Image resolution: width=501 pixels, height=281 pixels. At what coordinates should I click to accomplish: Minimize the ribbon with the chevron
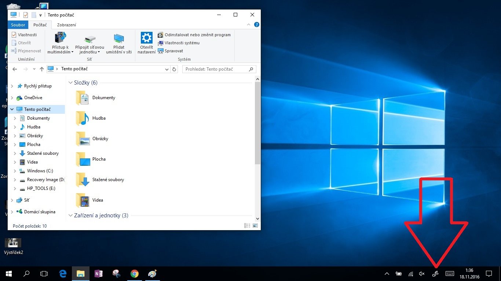249,25
